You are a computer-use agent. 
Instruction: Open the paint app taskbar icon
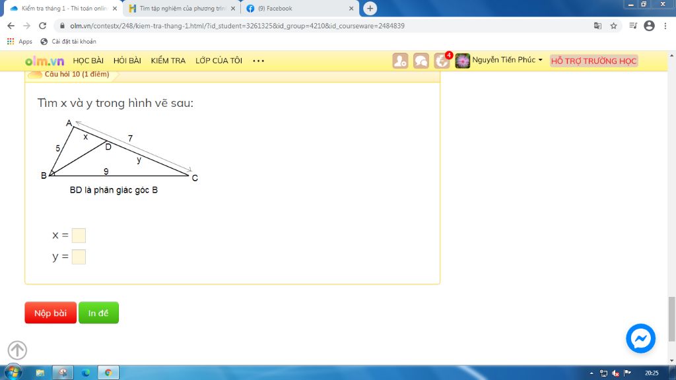point(63,373)
